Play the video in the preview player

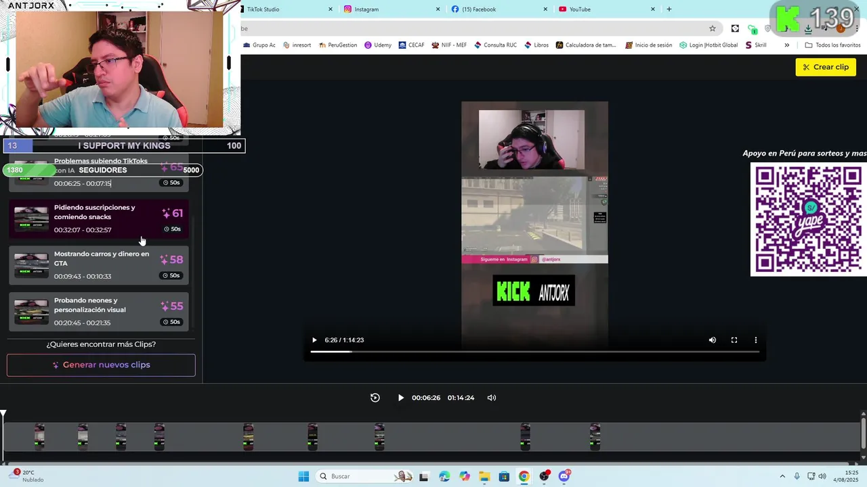[314, 340]
